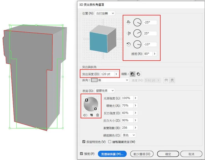Move selected light to back of object
The width and height of the screenshot is (205, 160).
click(x=85, y=115)
